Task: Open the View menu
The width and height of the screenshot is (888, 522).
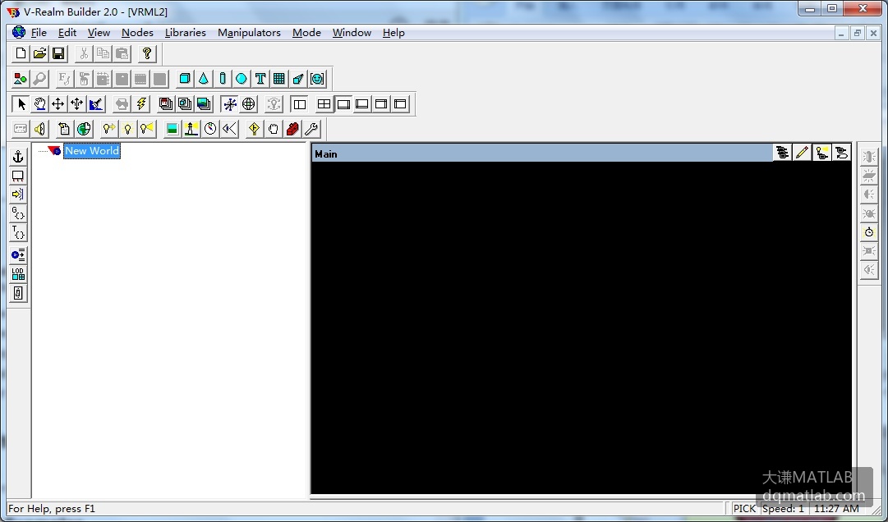Action: tap(99, 33)
